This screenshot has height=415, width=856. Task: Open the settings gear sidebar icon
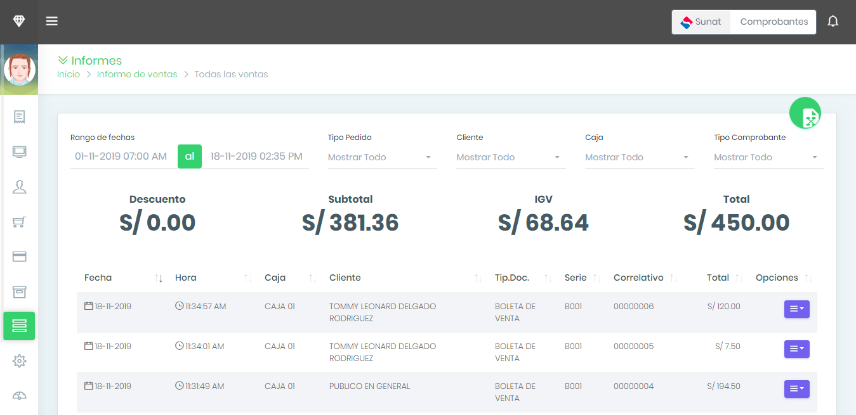(x=19, y=361)
